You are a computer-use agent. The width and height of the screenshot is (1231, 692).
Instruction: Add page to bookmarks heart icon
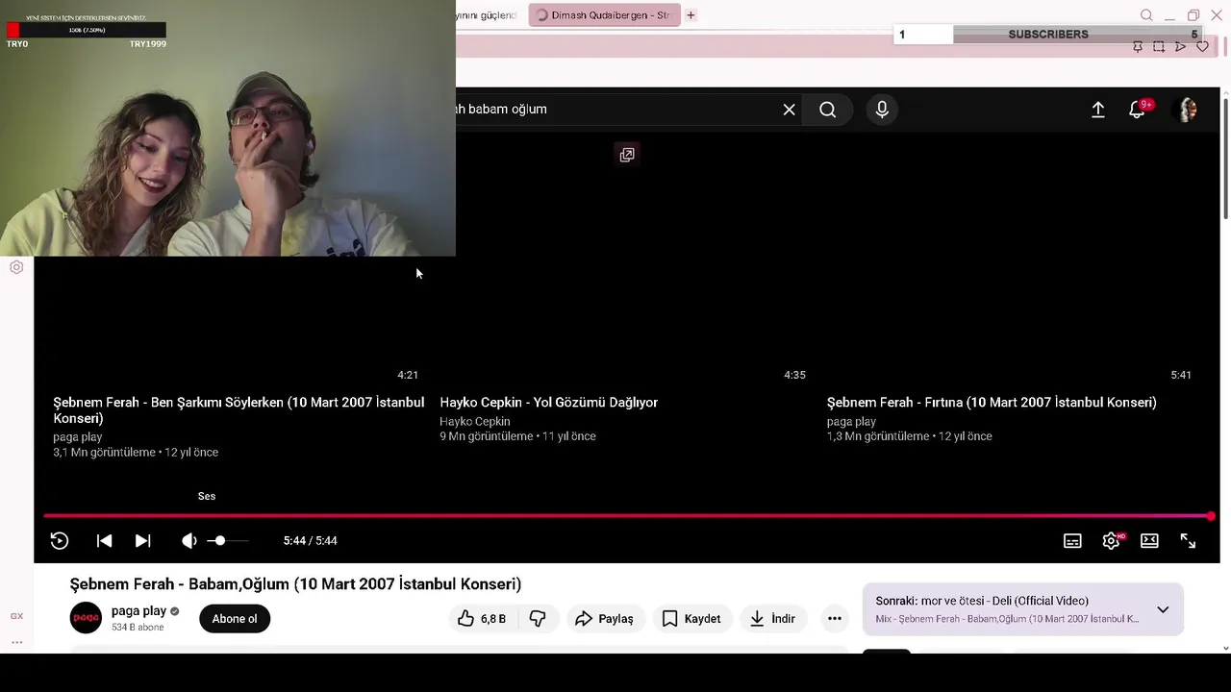click(1202, 46)
